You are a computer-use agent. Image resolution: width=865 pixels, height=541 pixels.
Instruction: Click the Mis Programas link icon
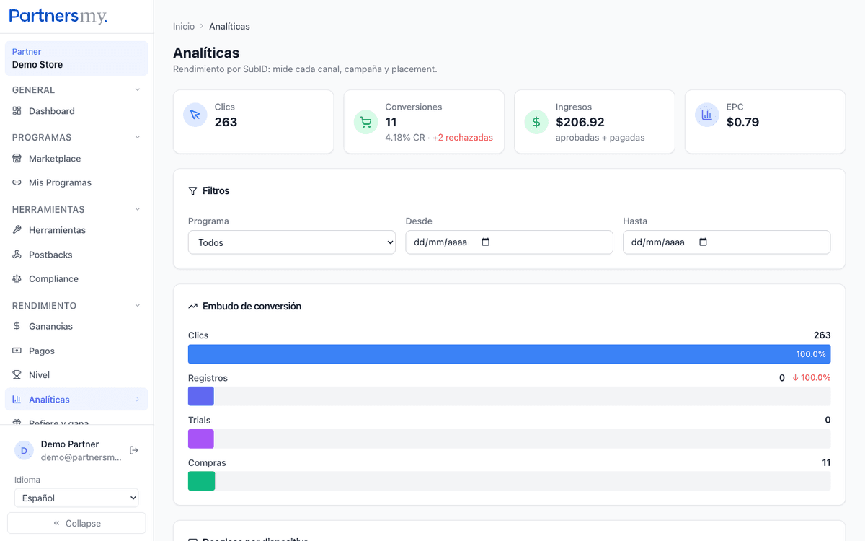tap(17, 182)
